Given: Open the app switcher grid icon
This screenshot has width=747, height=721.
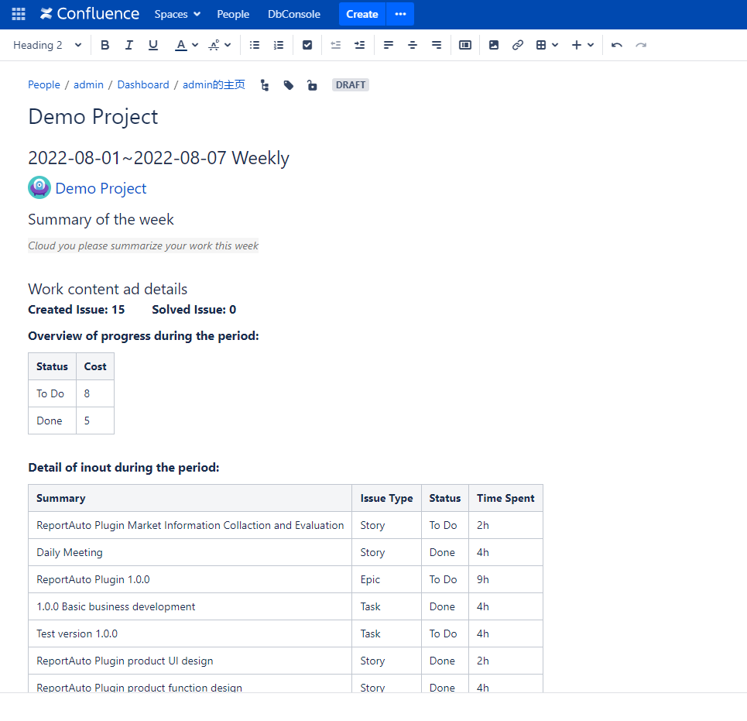Looking at the screenshot, I should pos(19,14).
